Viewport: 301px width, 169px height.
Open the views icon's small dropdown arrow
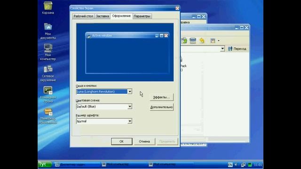point(218,41)
